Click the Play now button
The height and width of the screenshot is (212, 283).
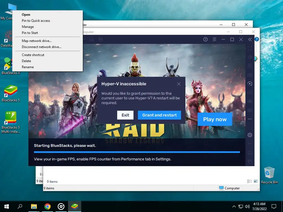(x=215, y=119)
